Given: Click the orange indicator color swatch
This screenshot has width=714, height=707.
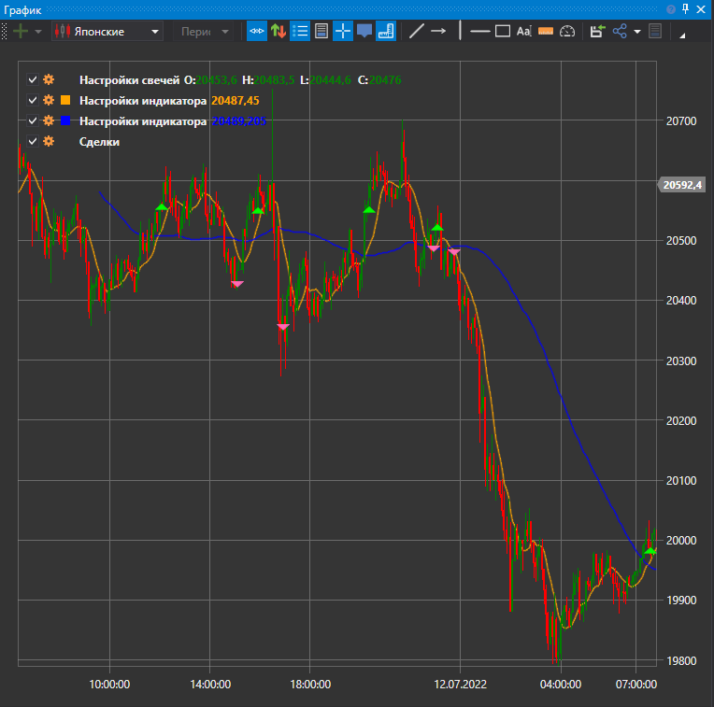Looking at the screenshot, I should [x=65, y=101].
